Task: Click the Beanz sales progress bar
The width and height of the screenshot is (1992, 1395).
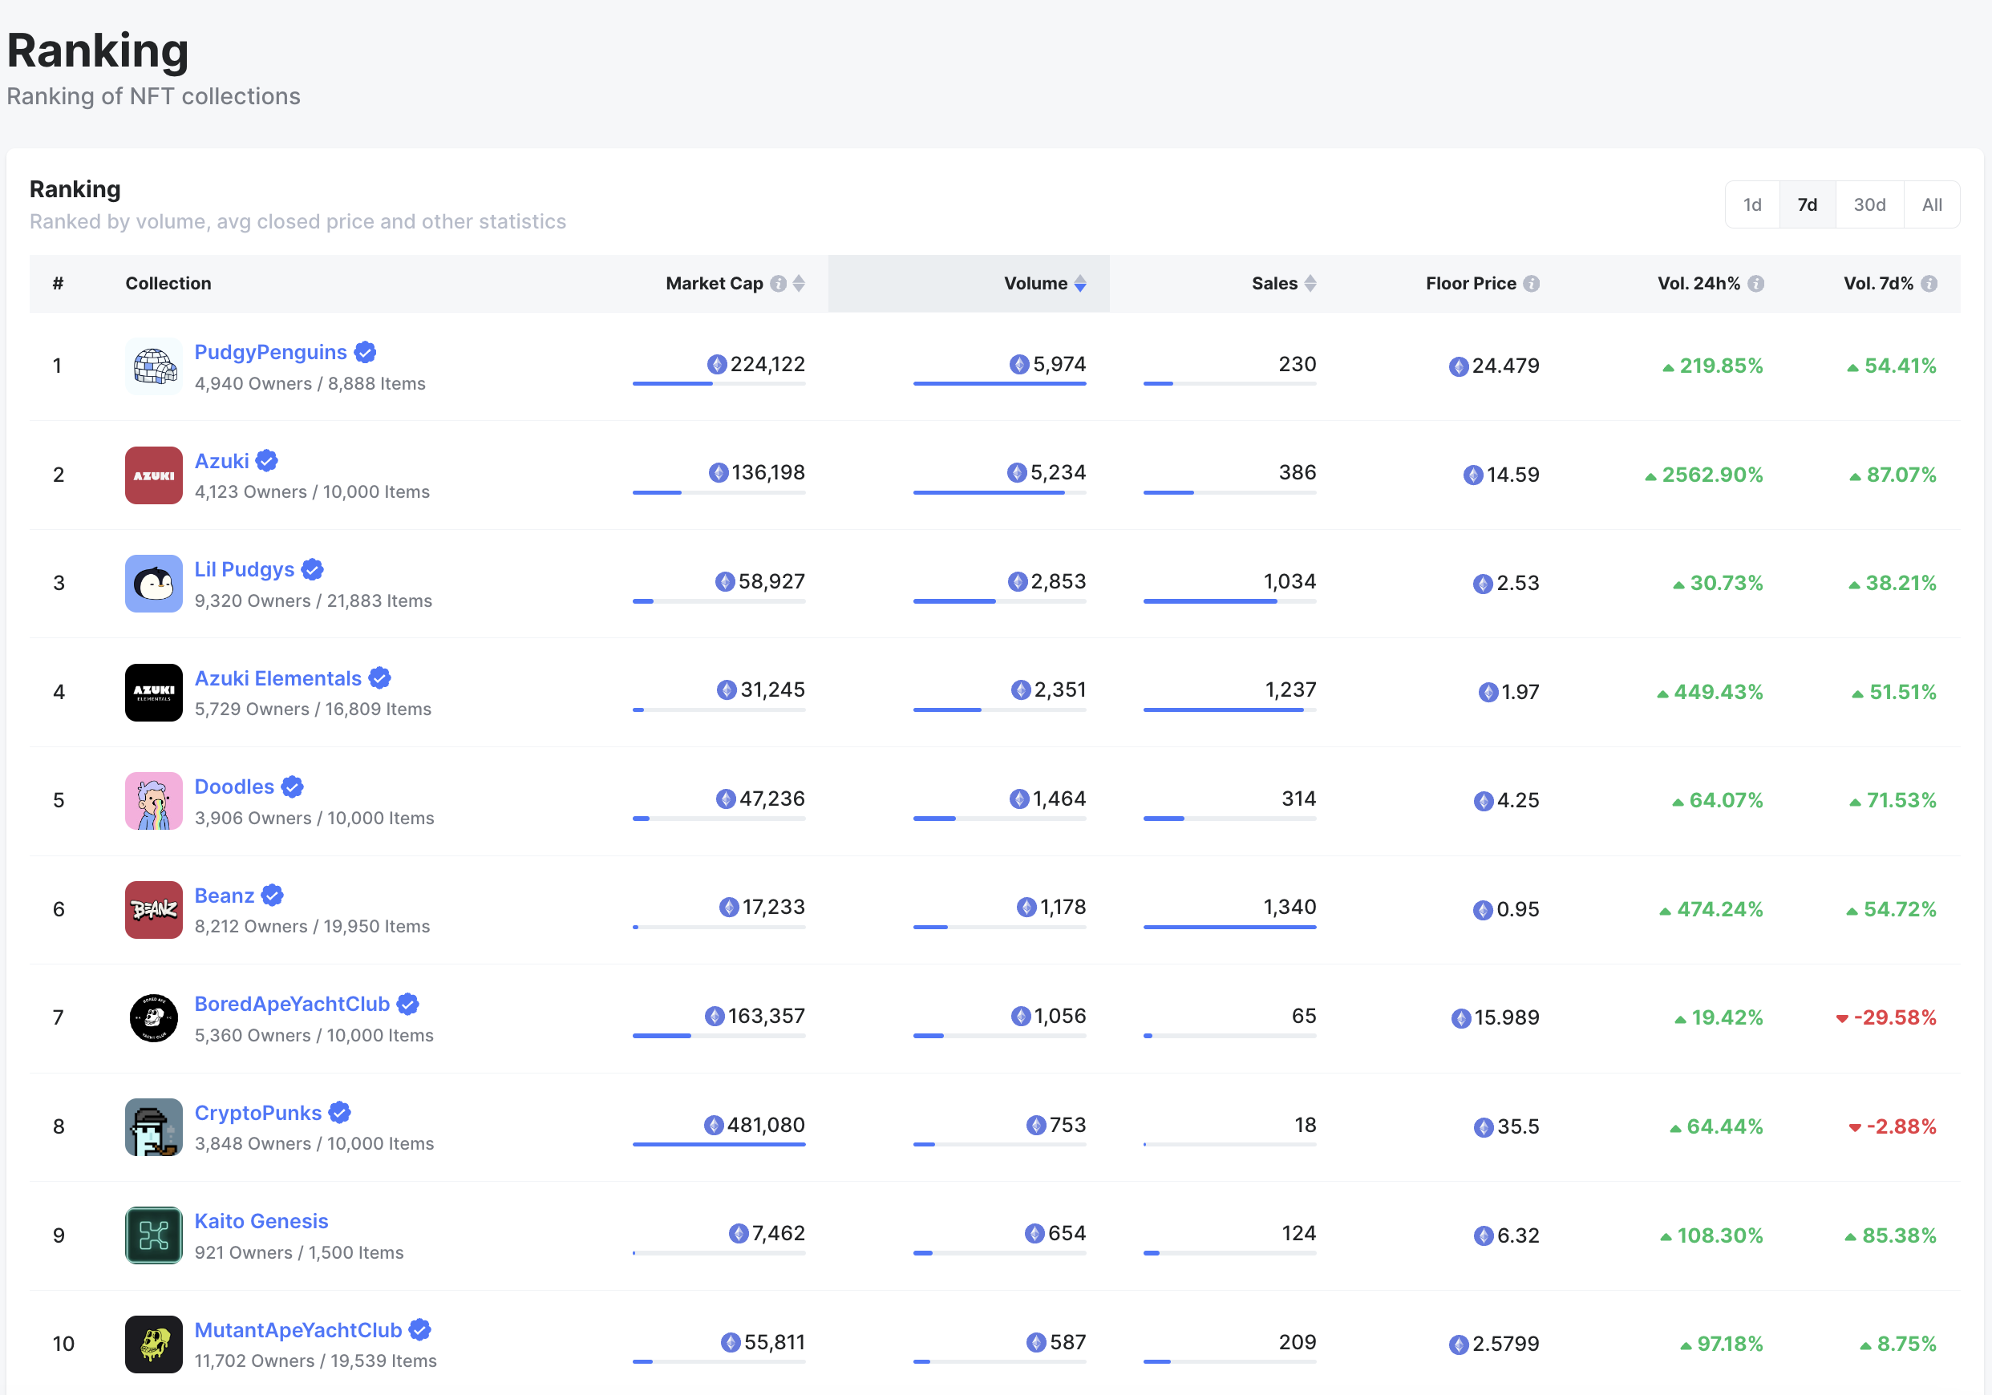Action: point(1229,928)
